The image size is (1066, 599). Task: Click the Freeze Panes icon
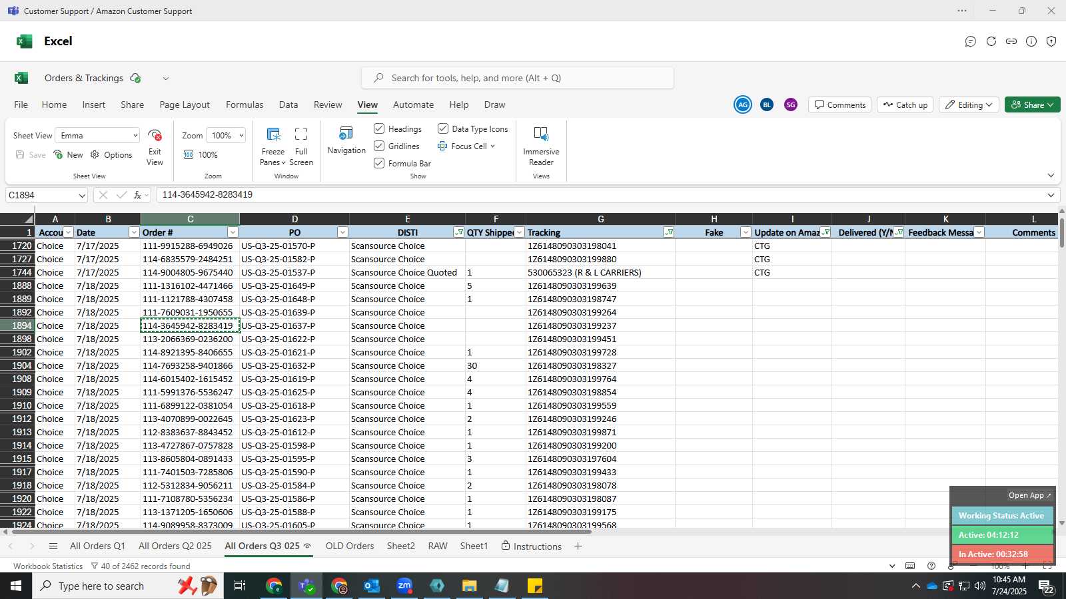[x=273, y=134]
